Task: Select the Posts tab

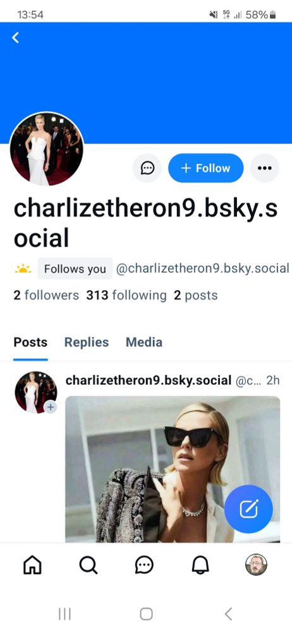Action: click(x=30, y=342)
